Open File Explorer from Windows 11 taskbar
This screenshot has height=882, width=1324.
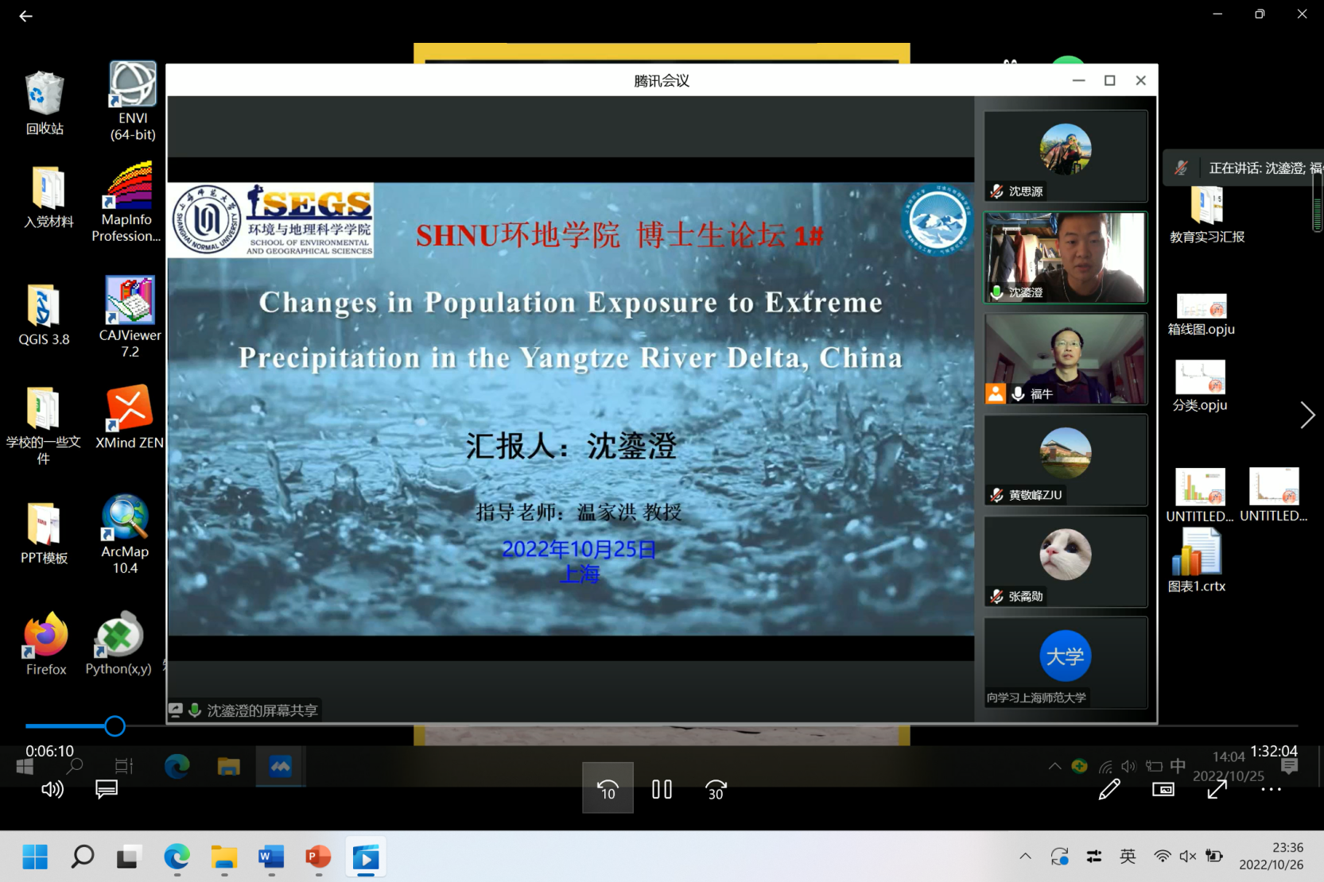(224, 857)
